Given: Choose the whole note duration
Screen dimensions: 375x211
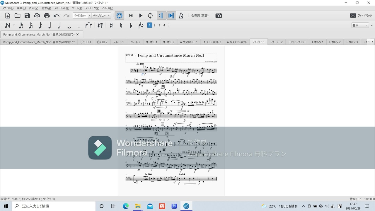Looking at the screenshot, I should (x=69, y=25).
